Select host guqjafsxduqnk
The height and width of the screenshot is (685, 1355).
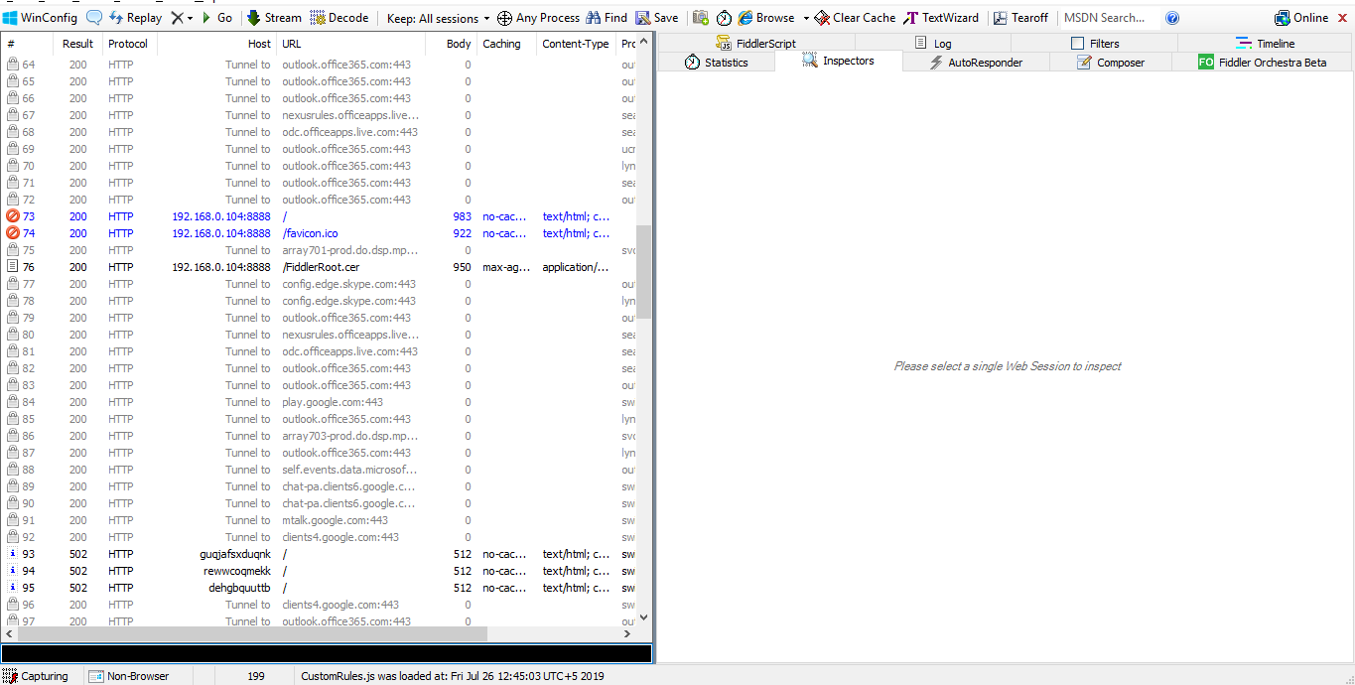[235, 554]
